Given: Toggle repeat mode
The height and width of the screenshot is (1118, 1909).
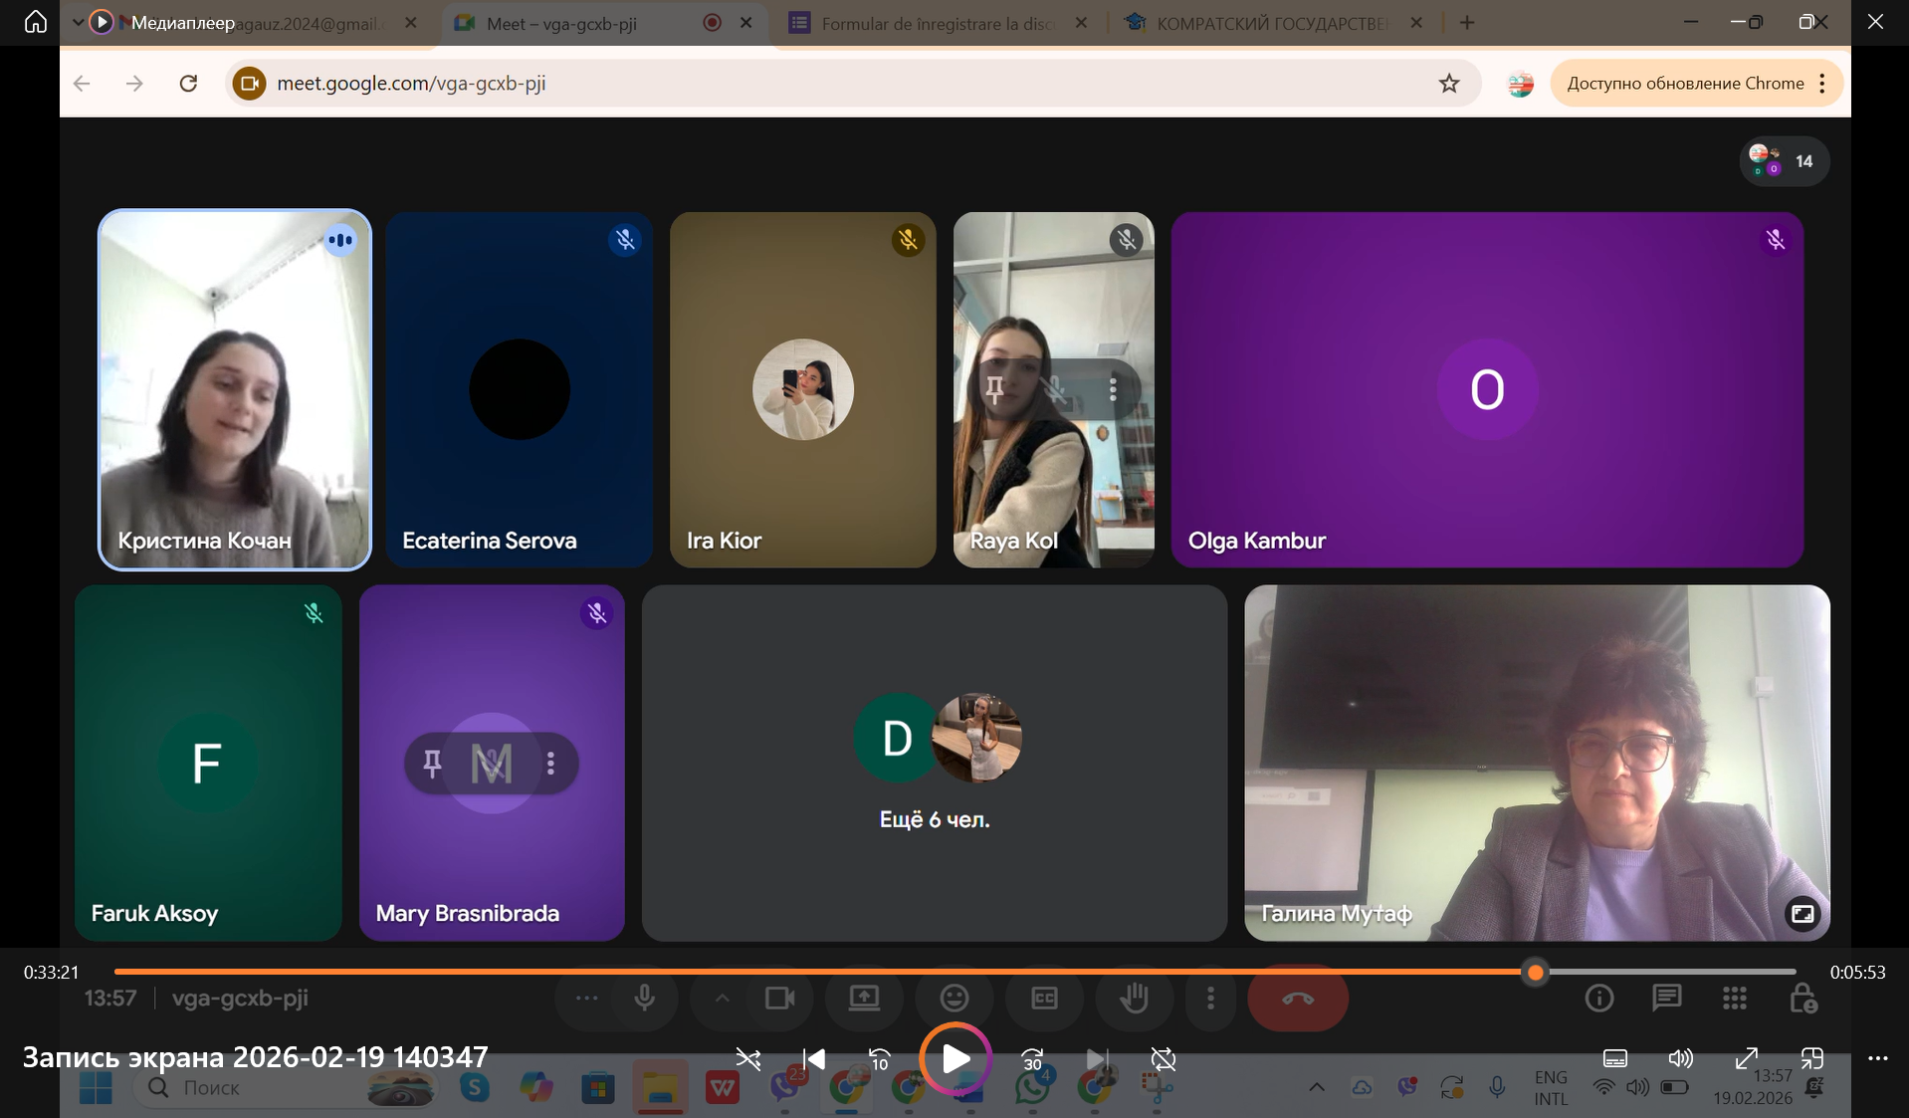Looking at the screenshot, I should (x=1163, y=1059).
